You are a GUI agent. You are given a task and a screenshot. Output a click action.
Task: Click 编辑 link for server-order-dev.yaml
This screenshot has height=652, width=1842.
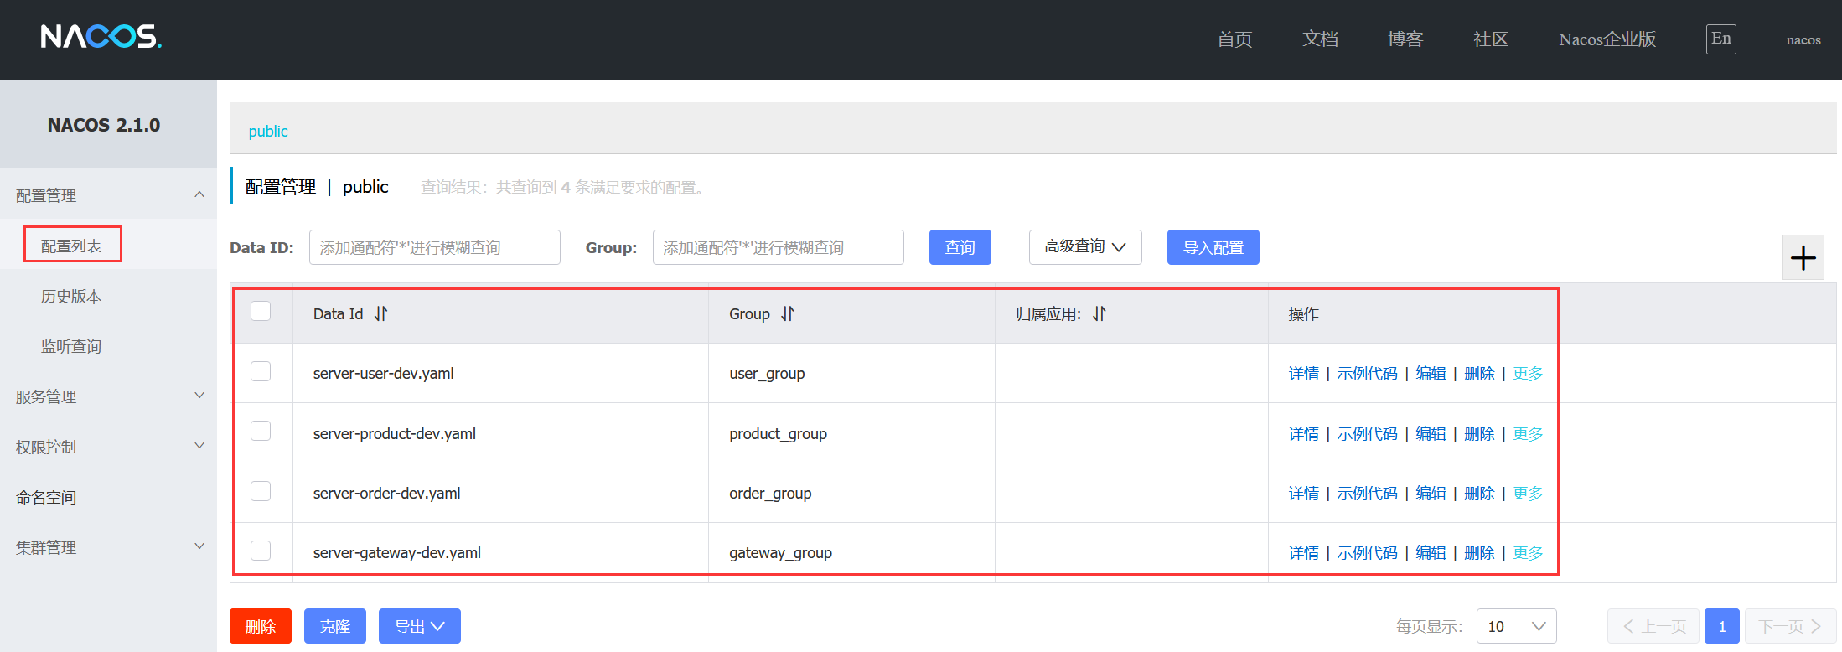coord(1431,494)
